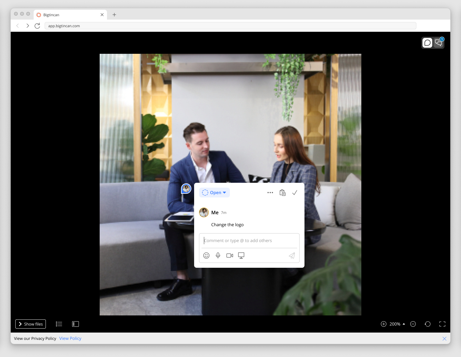461x357 pixels.
Task: Send the comment with paper plane icon
Action: click(292, 256)
